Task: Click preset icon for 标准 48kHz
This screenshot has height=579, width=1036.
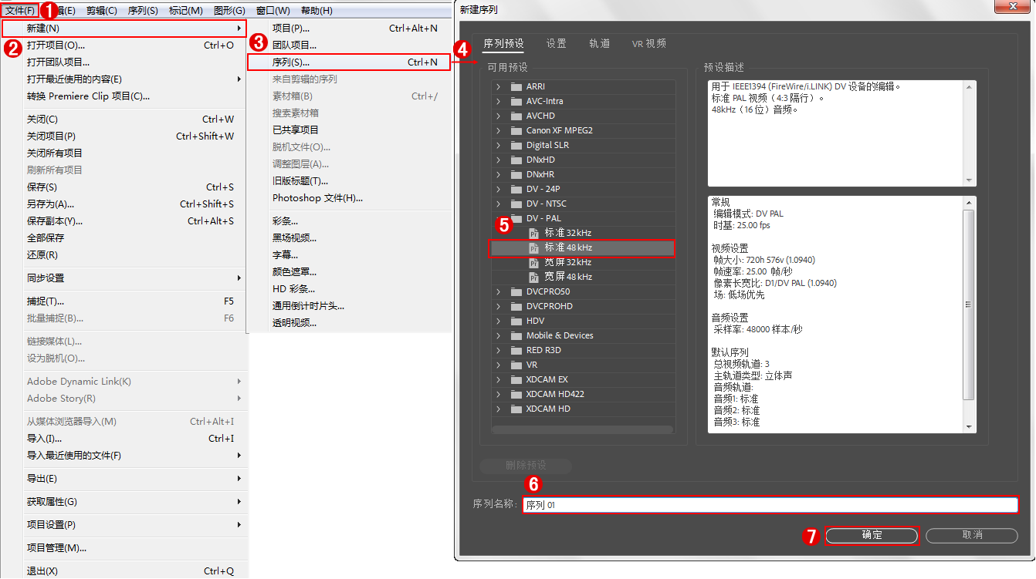Action: pos(533,247)
